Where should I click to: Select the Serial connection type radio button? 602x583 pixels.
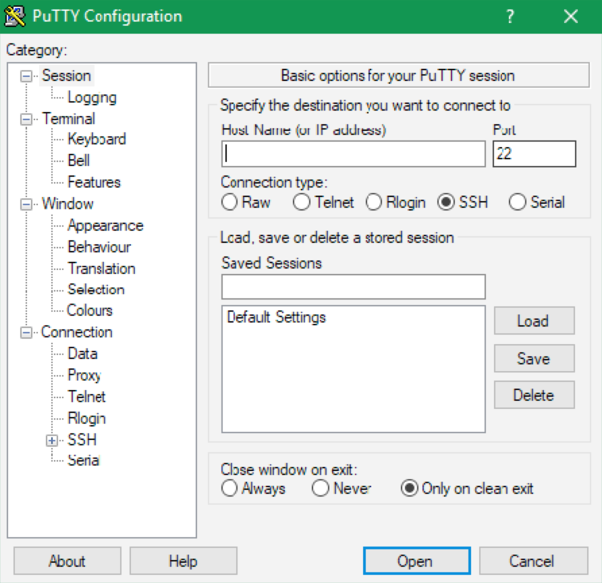(x=518, y=202)
